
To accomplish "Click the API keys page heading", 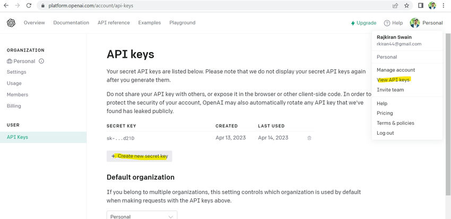I will [x=131, y=54].
